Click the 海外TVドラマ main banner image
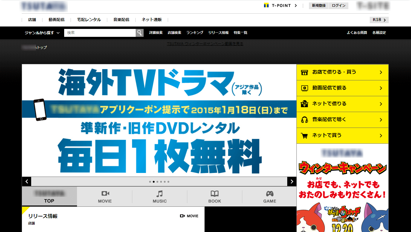Image resolution: width=411 pixels, height=232 pixels. 159,121
